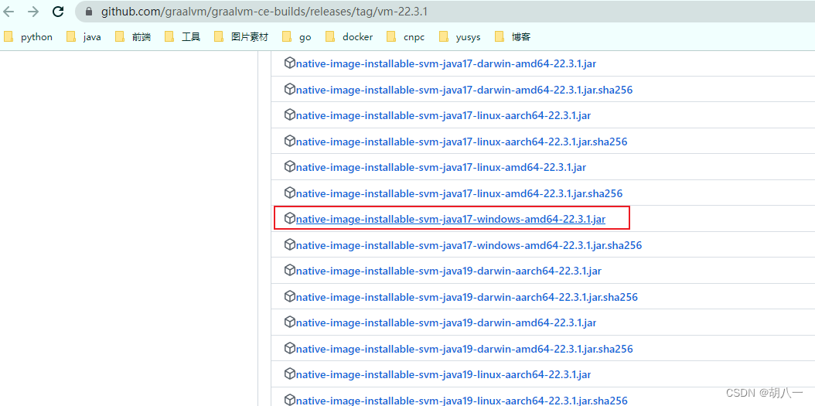The image size is (815, 406).
Task: Click package icon beside java17-linux-aarch64 jar
Action: point(289,115)
